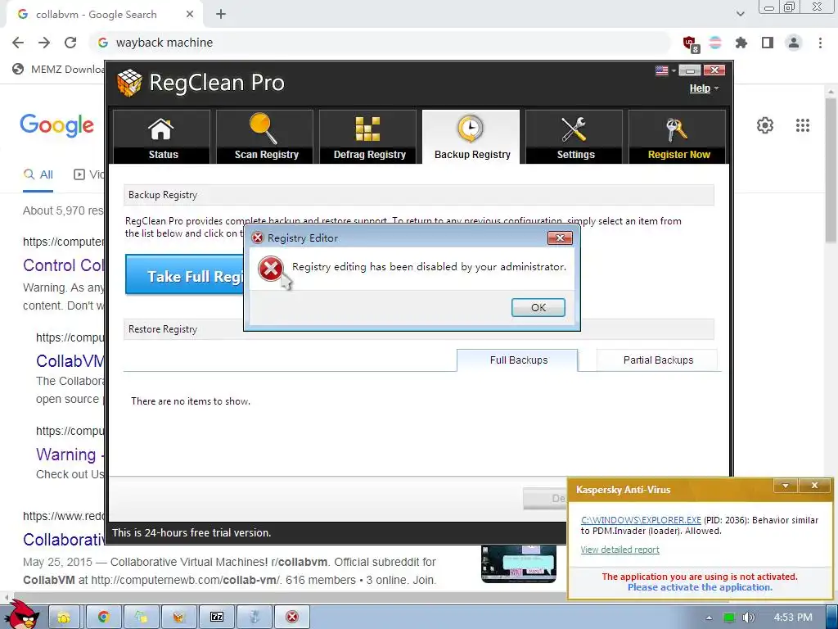
Task: Click the Register Now tab
Action: 677,137
